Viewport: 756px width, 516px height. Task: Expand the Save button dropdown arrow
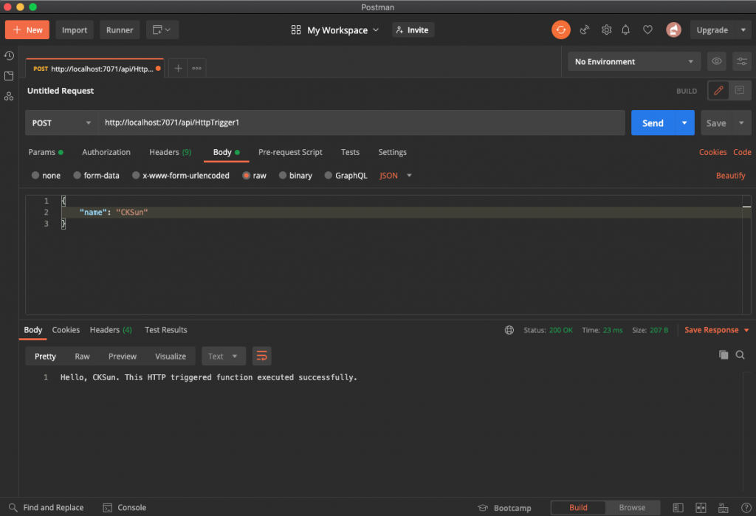pos(741,123)
